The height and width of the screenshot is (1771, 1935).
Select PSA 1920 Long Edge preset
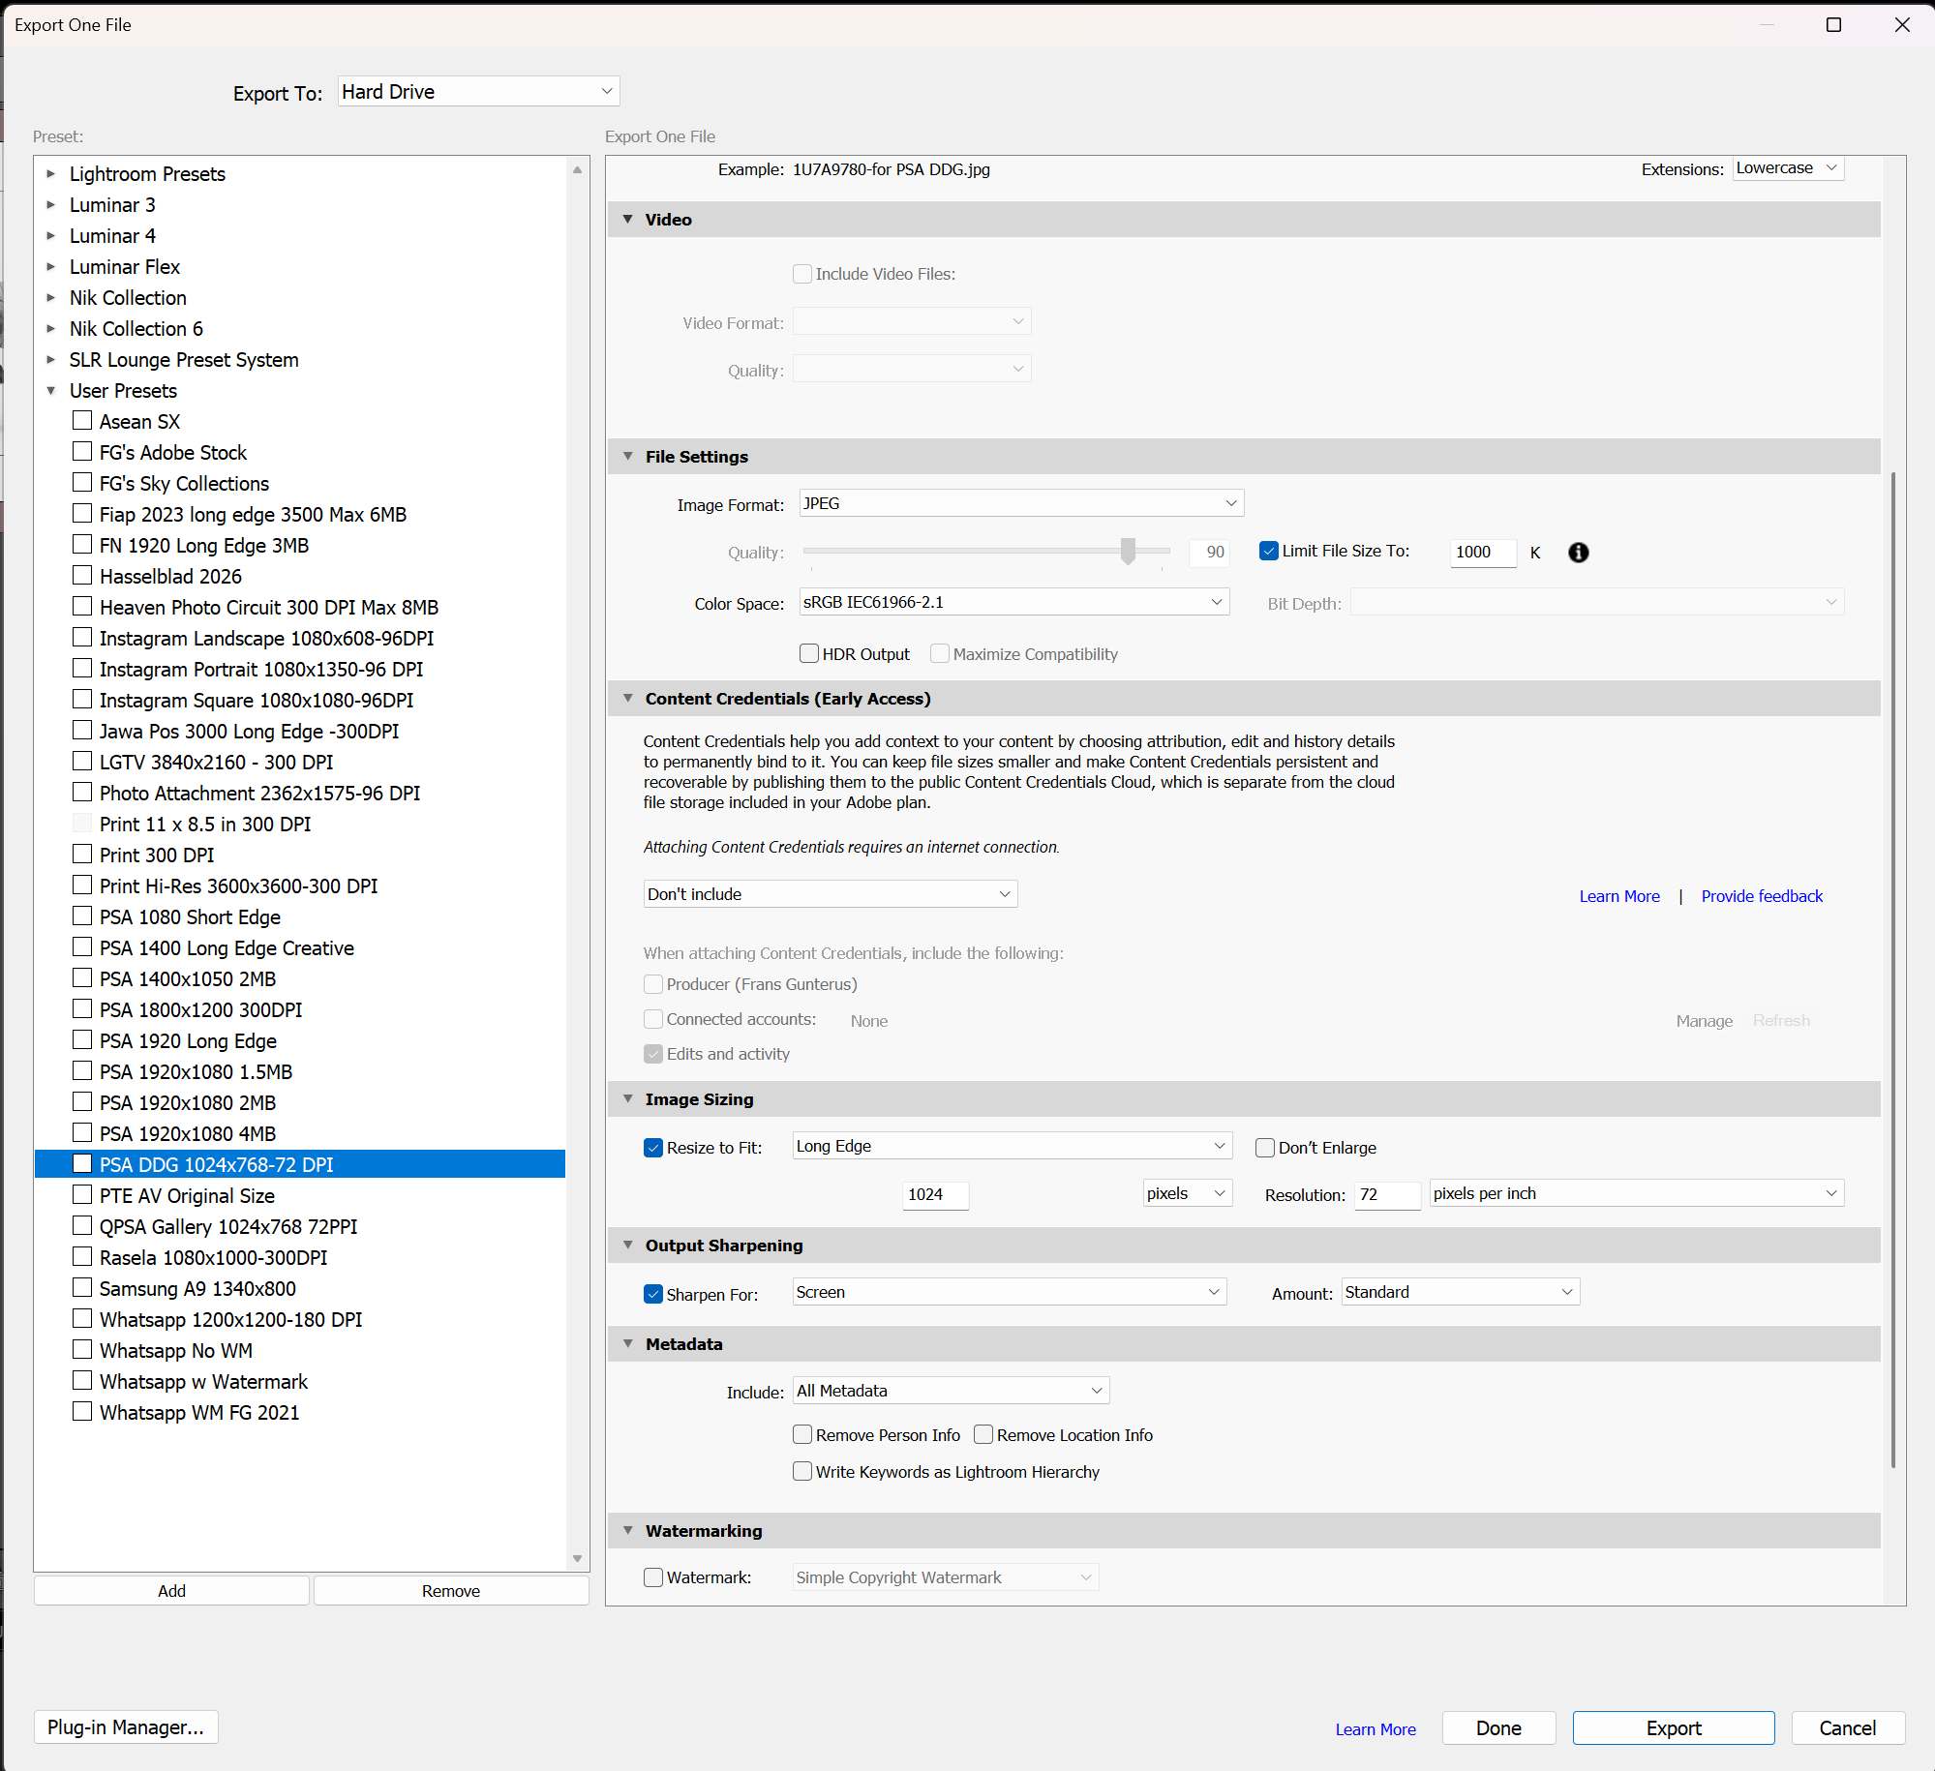188,1040
